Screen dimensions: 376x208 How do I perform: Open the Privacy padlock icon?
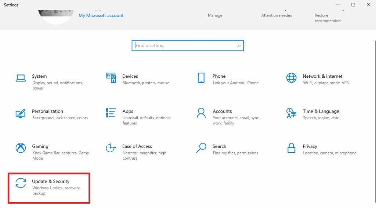[291, 148]
